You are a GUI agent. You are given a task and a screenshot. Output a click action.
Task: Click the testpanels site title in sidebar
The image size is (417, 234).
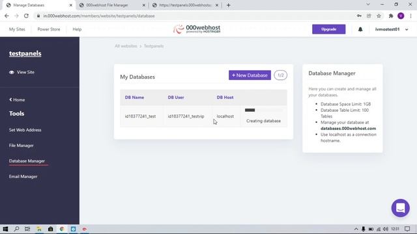(x=25, y=53)
